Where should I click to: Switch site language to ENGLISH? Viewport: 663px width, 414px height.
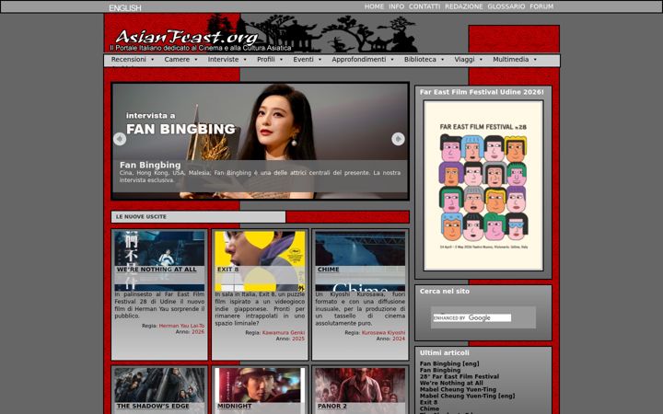(125, 8)
